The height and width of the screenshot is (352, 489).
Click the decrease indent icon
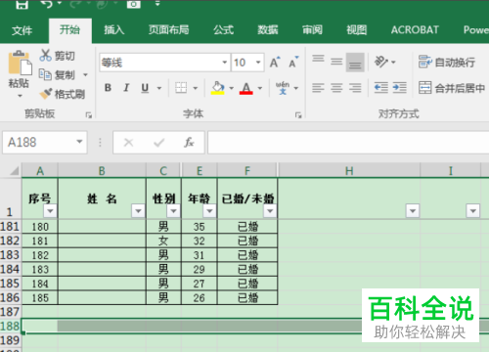click(x=381, y=88)
